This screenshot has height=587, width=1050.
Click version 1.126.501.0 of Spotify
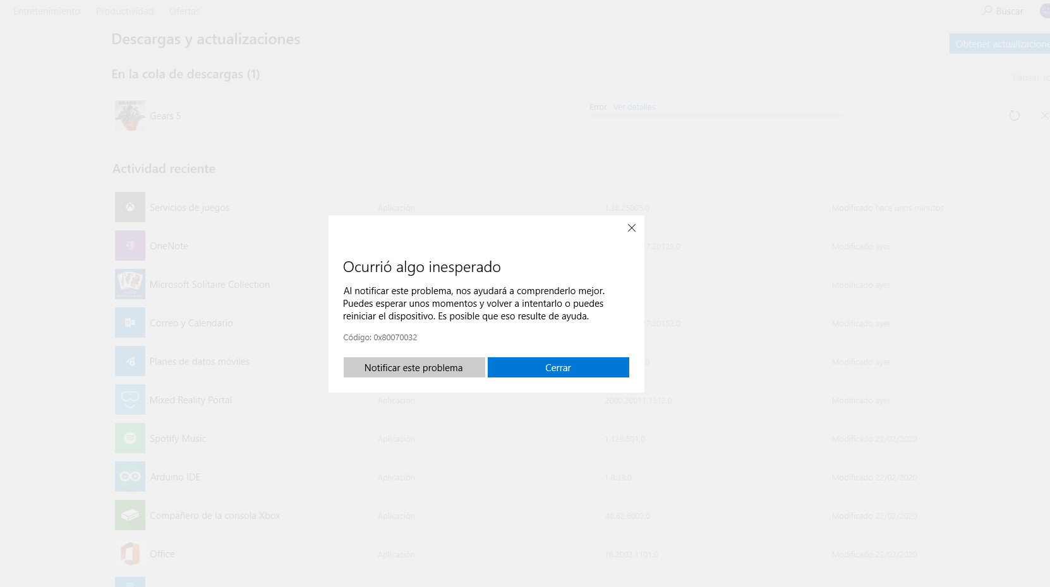(625, 439)
